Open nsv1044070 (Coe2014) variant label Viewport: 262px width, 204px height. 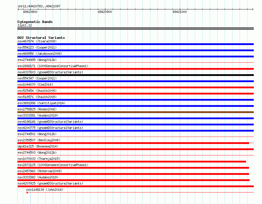(35, 84)
